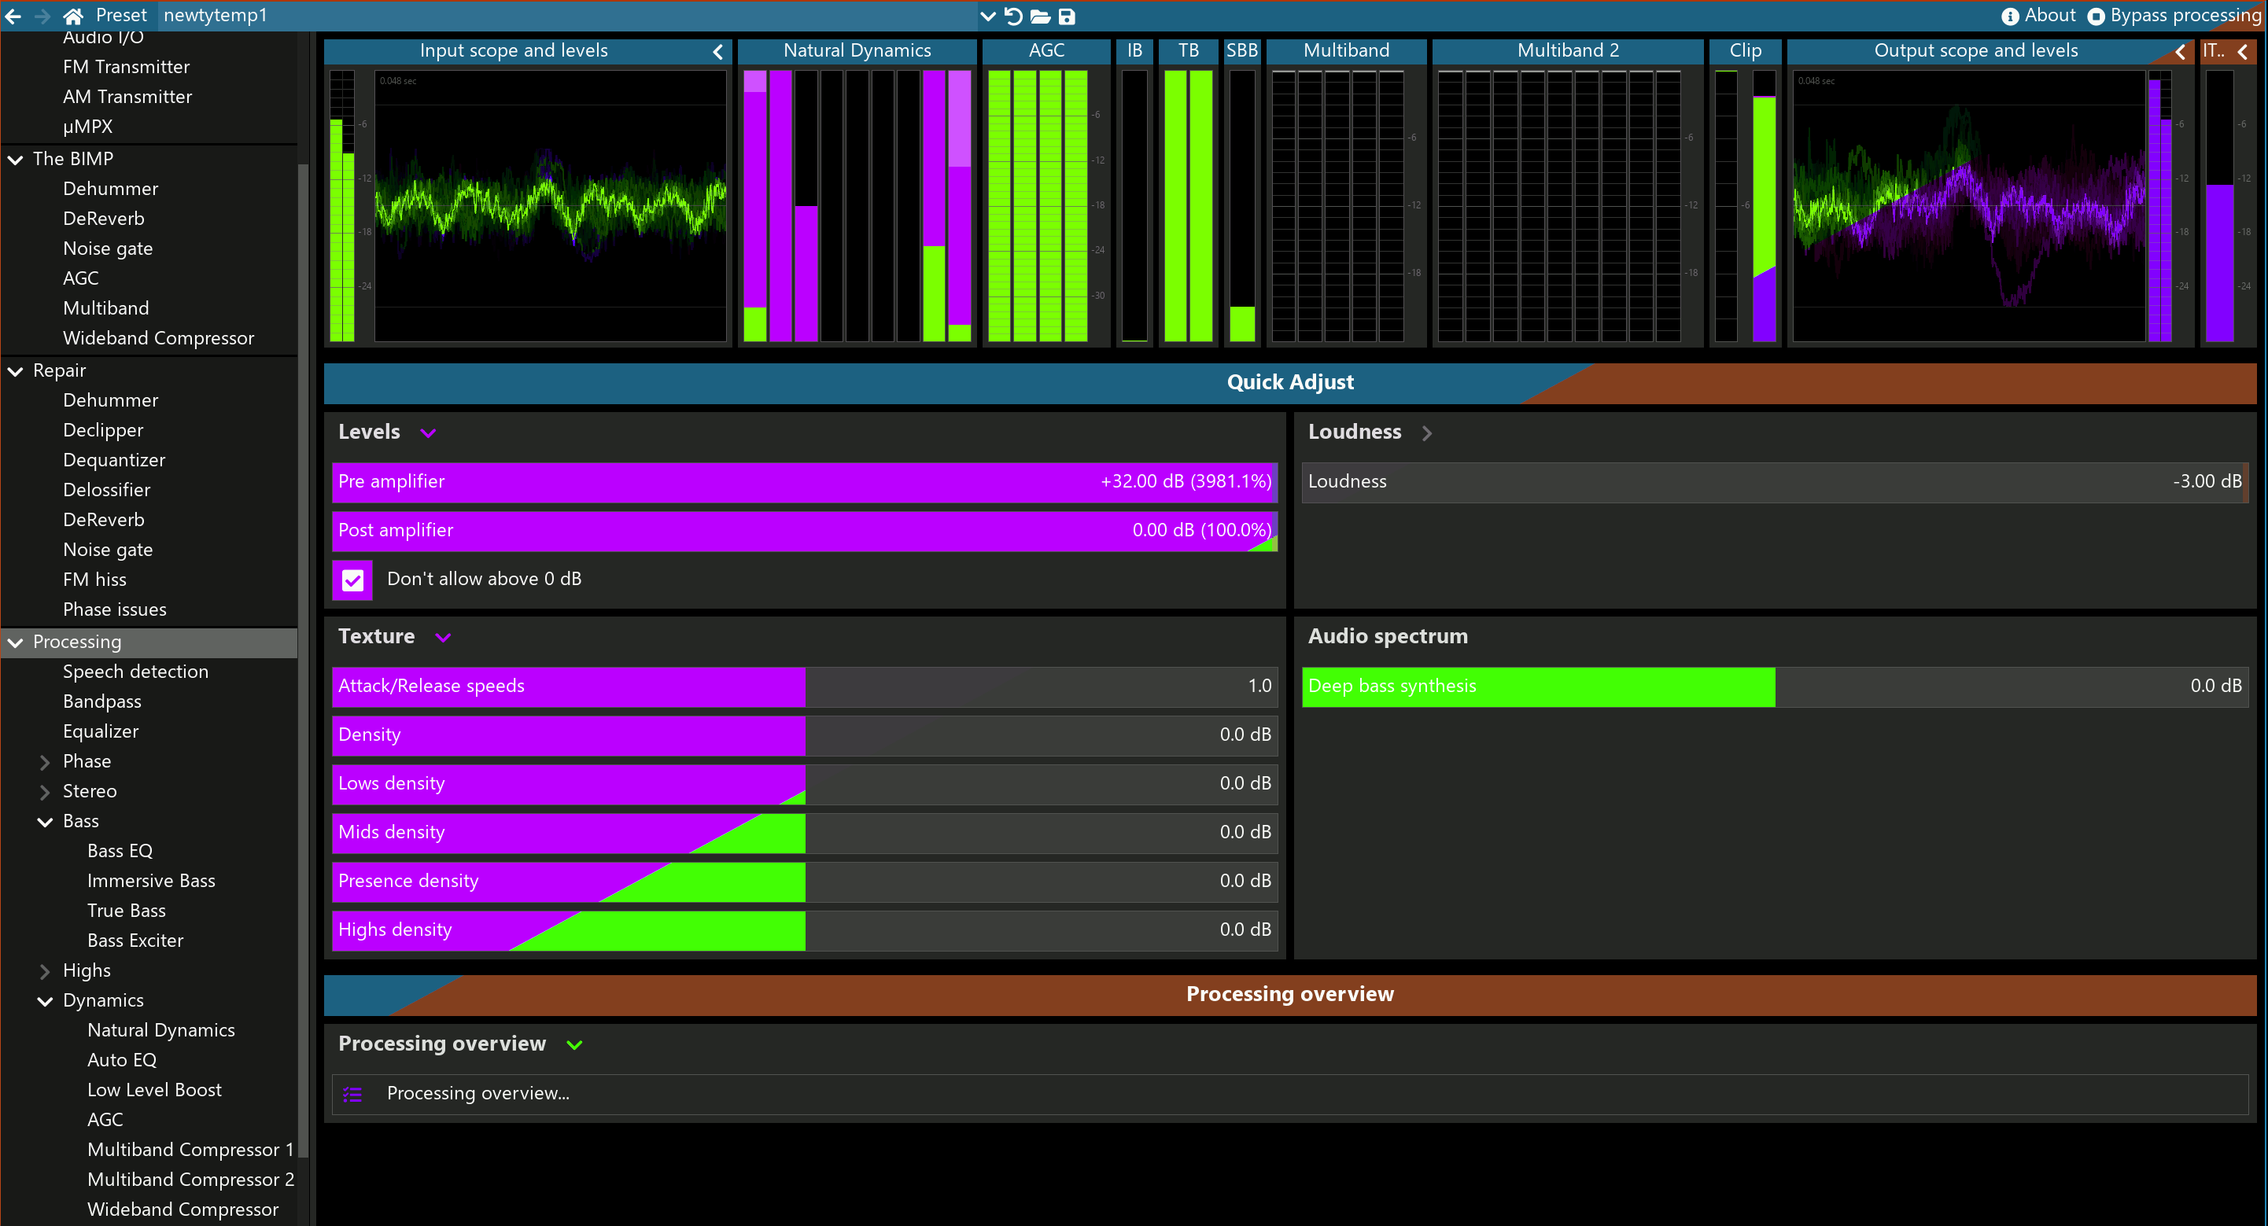Select FM hiss under Repair

(94, 581)
